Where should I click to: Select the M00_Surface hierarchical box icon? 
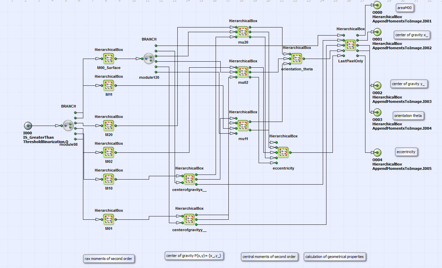(x=108, y=59)
